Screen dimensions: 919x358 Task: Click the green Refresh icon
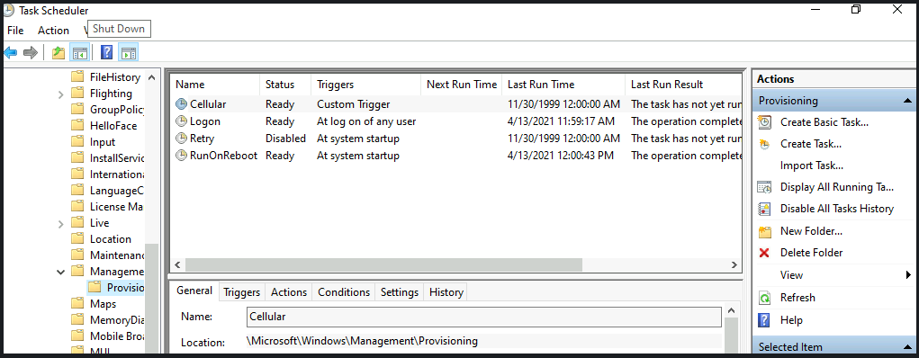(x=764, y=298)
